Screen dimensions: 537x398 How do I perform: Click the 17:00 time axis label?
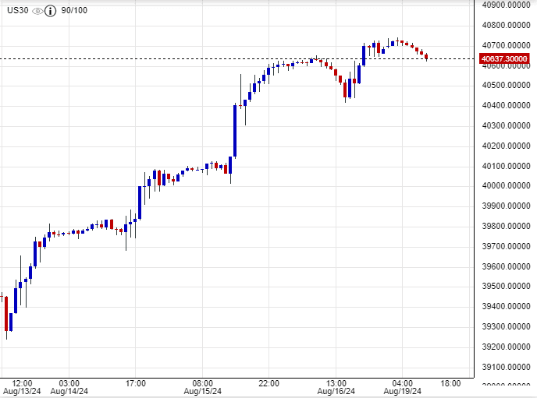point(136,383)
